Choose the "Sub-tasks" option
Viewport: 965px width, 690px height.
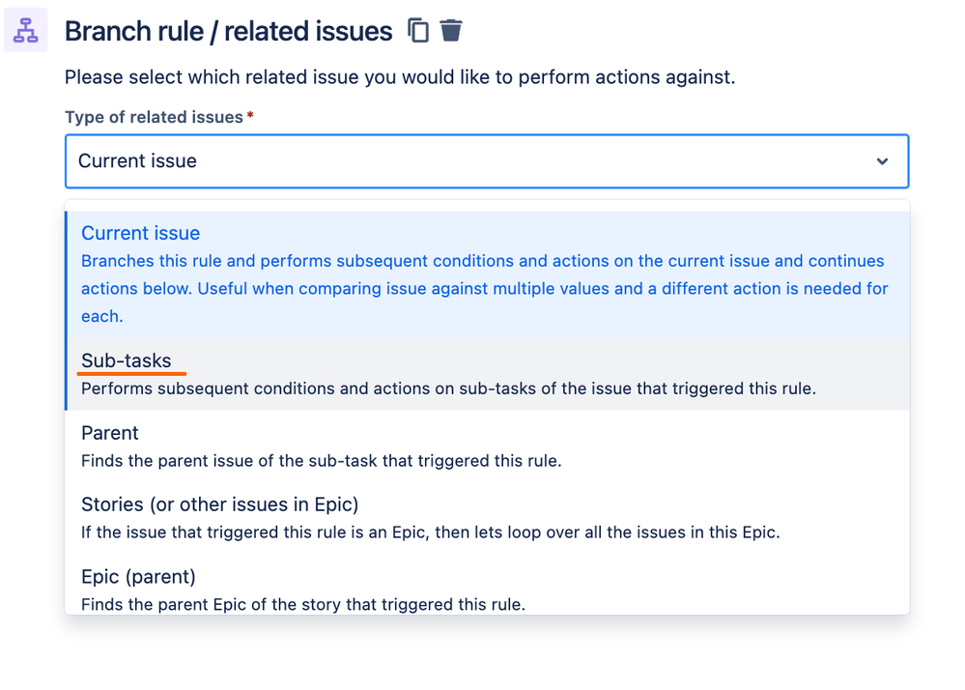pyautogui.click(x=127, y=360)
